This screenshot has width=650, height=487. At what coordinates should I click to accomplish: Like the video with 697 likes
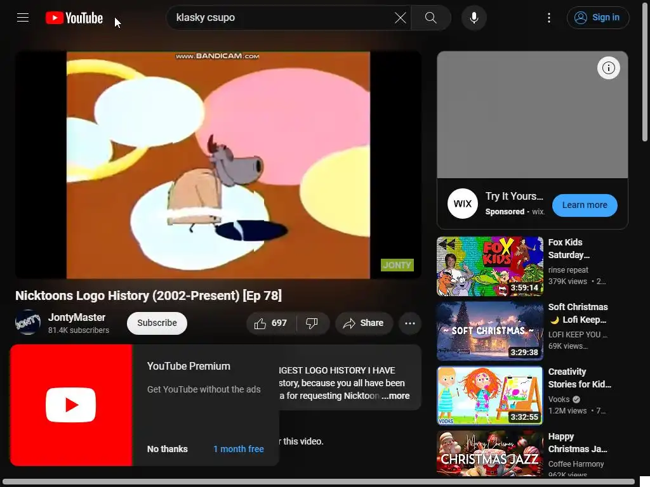pyautogui.click(x=272, y=323)
